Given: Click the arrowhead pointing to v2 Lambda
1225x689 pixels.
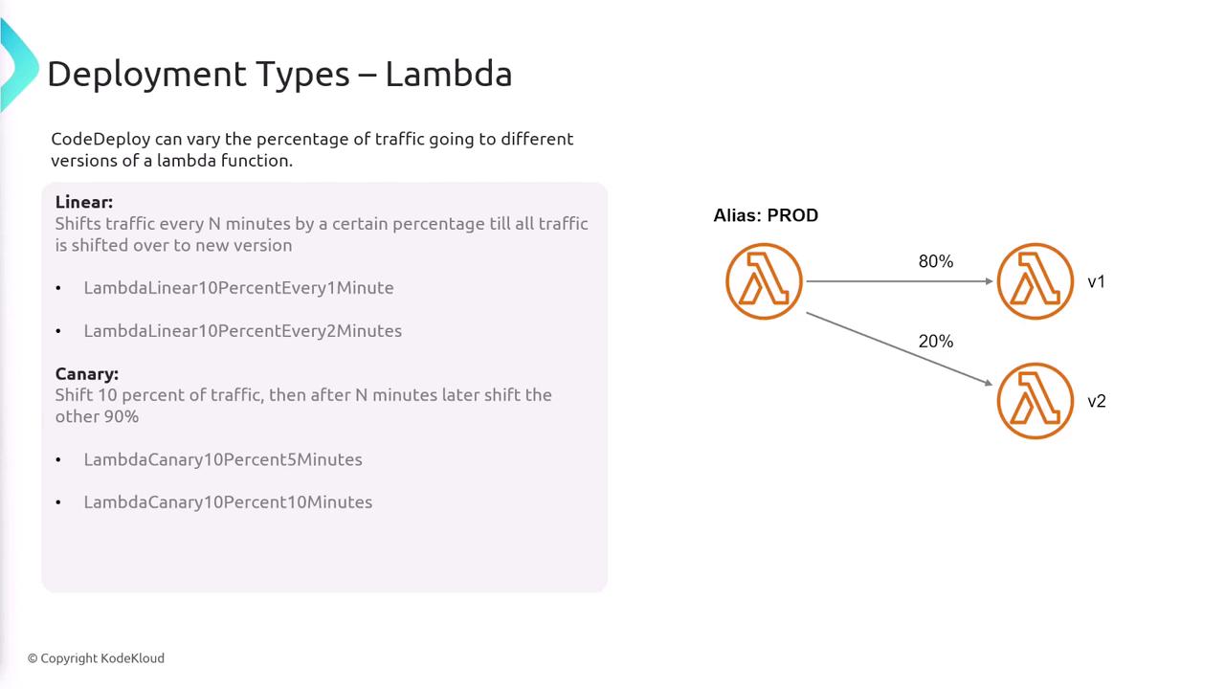Looking at the screenshot, I should tap(989, 382).
